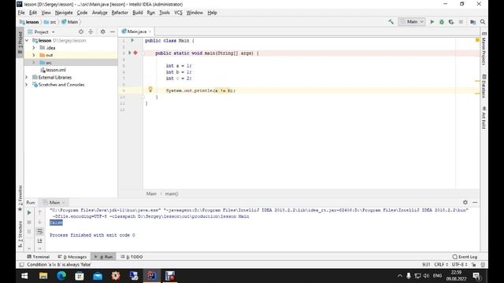This screenshot has height=283, width=504.
Task: Click the main() breadcrumb below editor
Action: pyautogui.click(x=172, y=193)
